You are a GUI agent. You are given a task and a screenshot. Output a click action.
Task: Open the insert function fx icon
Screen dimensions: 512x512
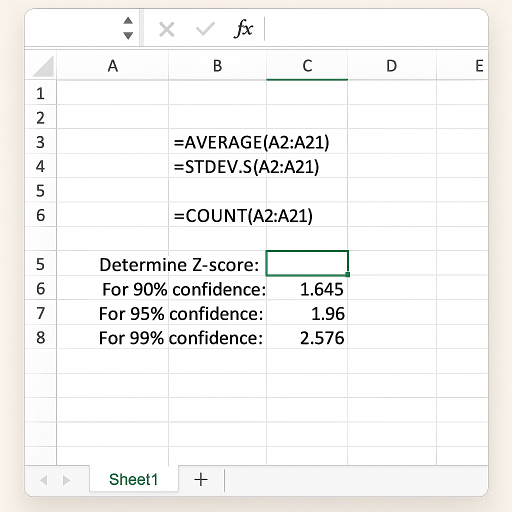(243, 30)
